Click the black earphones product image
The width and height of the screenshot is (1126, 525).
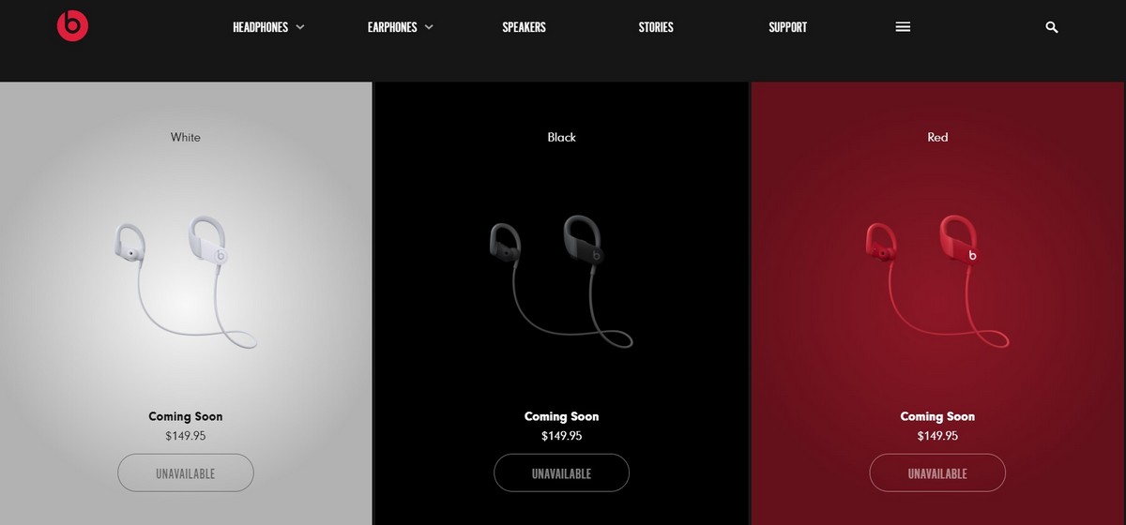(x=561, y=281)
